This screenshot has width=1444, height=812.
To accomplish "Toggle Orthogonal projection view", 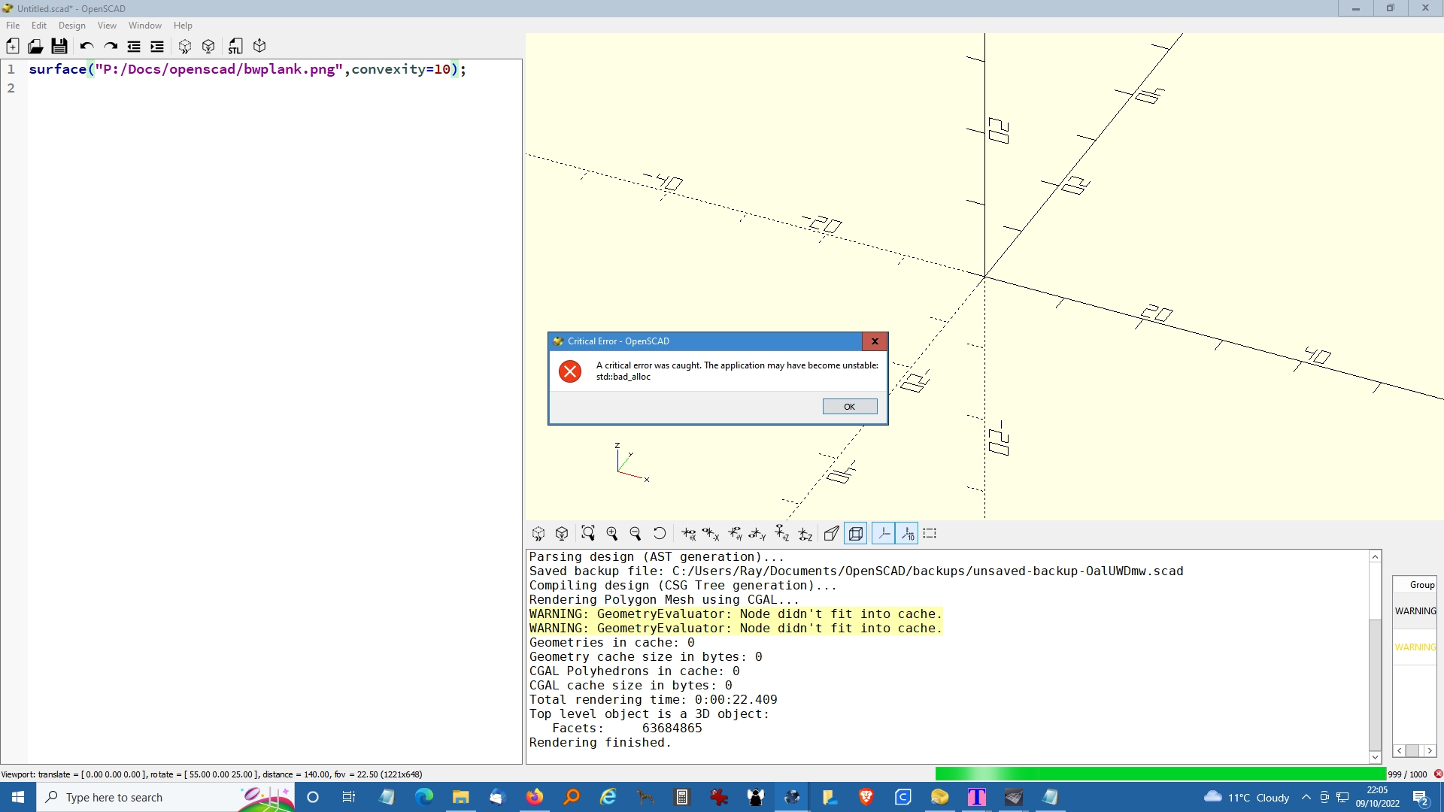I will pos(856,534).
